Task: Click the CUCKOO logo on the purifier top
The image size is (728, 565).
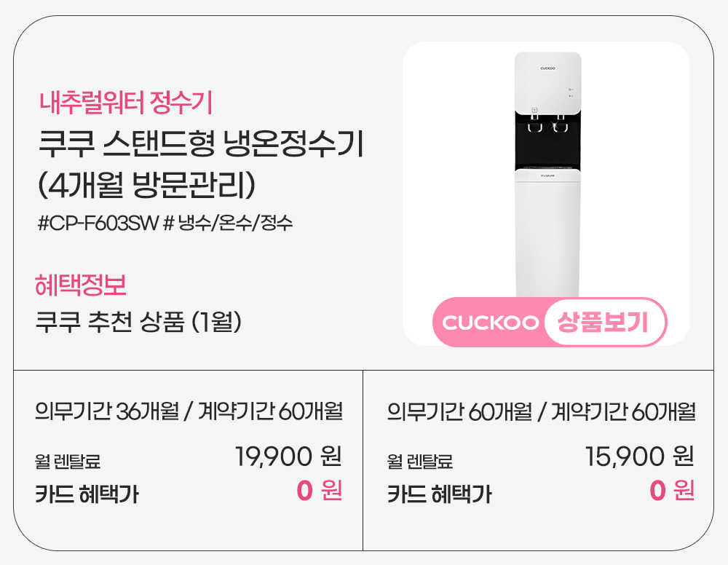Action: tap(547, 69)
